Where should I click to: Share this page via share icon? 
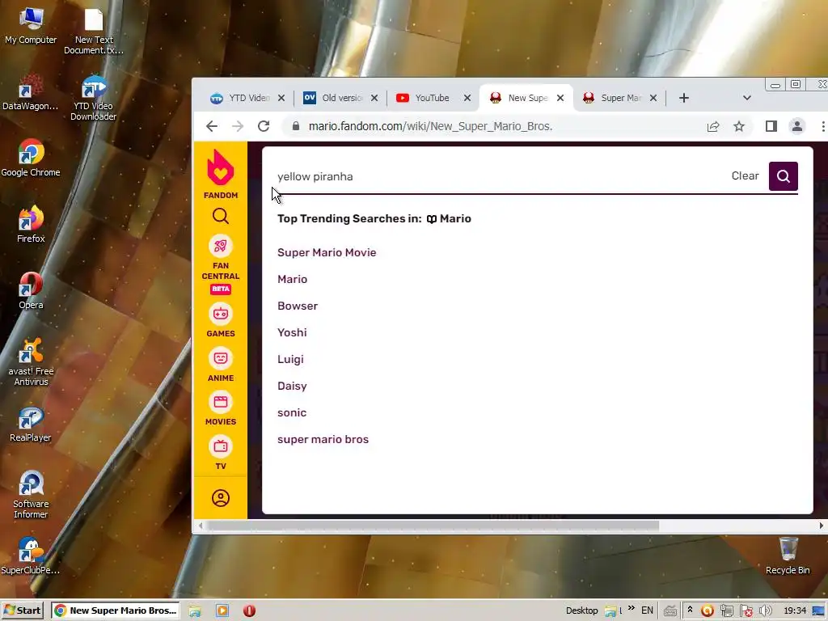coord(713,126)
